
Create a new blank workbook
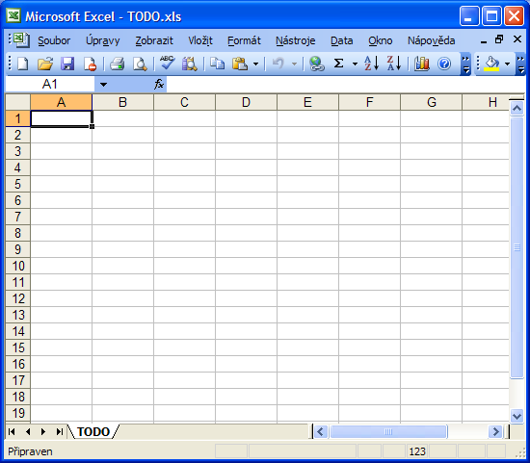click(22, 64)
